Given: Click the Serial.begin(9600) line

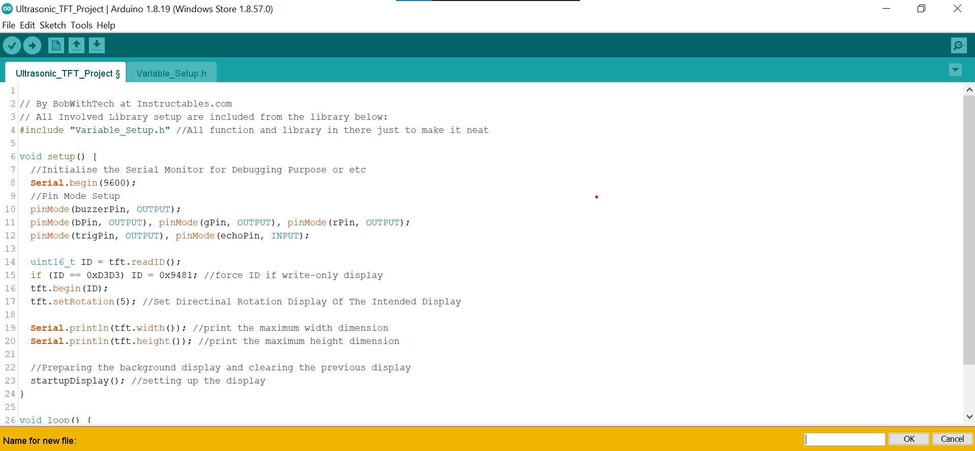Looking at the screenshot, I should pyautogui.click(x=83, y=183).
